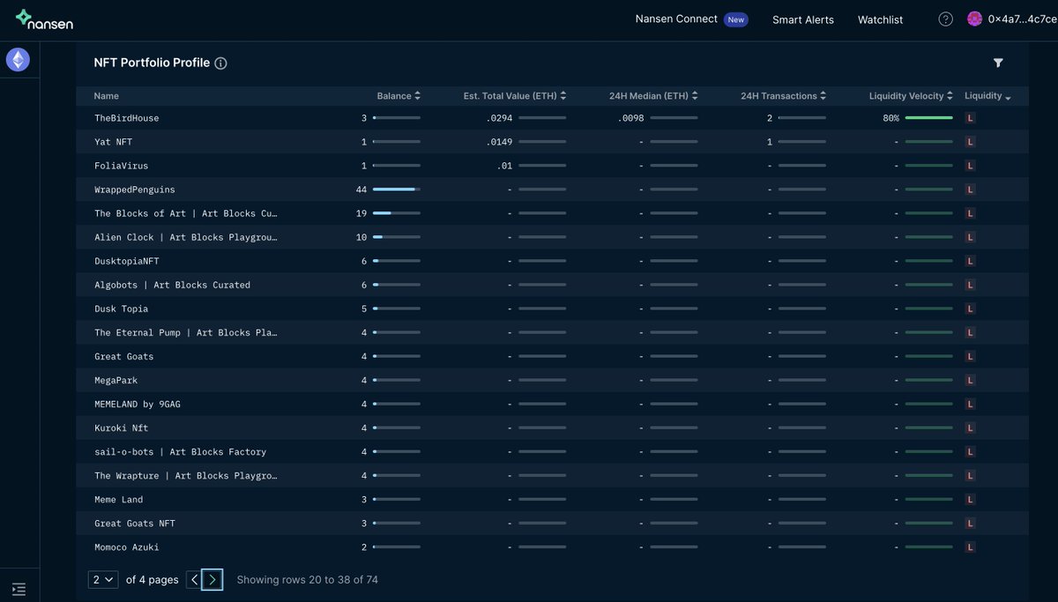Viewport: 1058px width, 602px height.
Task: Select the Algobots | Art Blocks Curated name
Action: click(x=173, y=286)
